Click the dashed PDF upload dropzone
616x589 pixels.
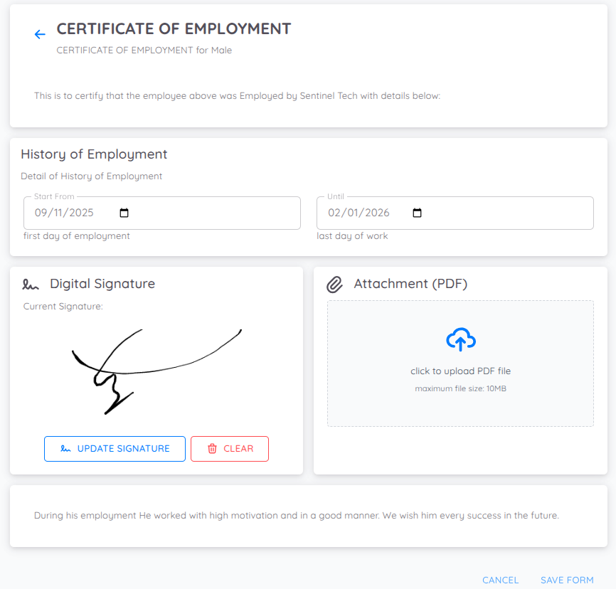coord(460,363)
